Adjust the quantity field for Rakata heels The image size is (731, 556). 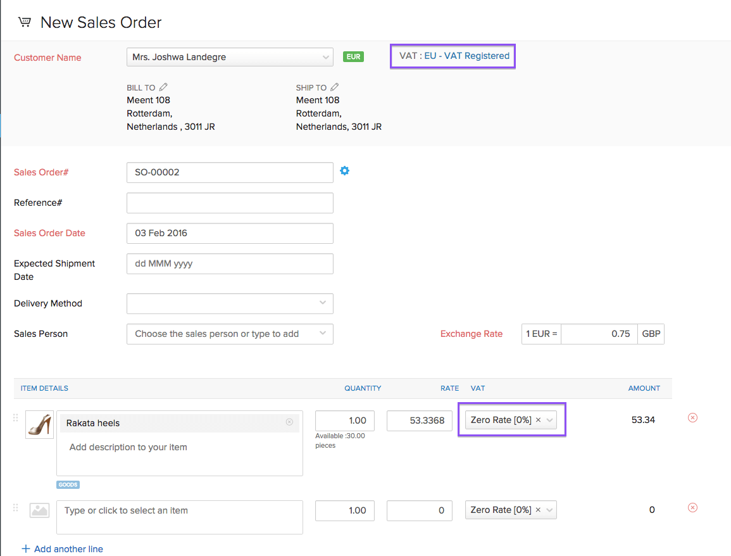tap(344, 420)
